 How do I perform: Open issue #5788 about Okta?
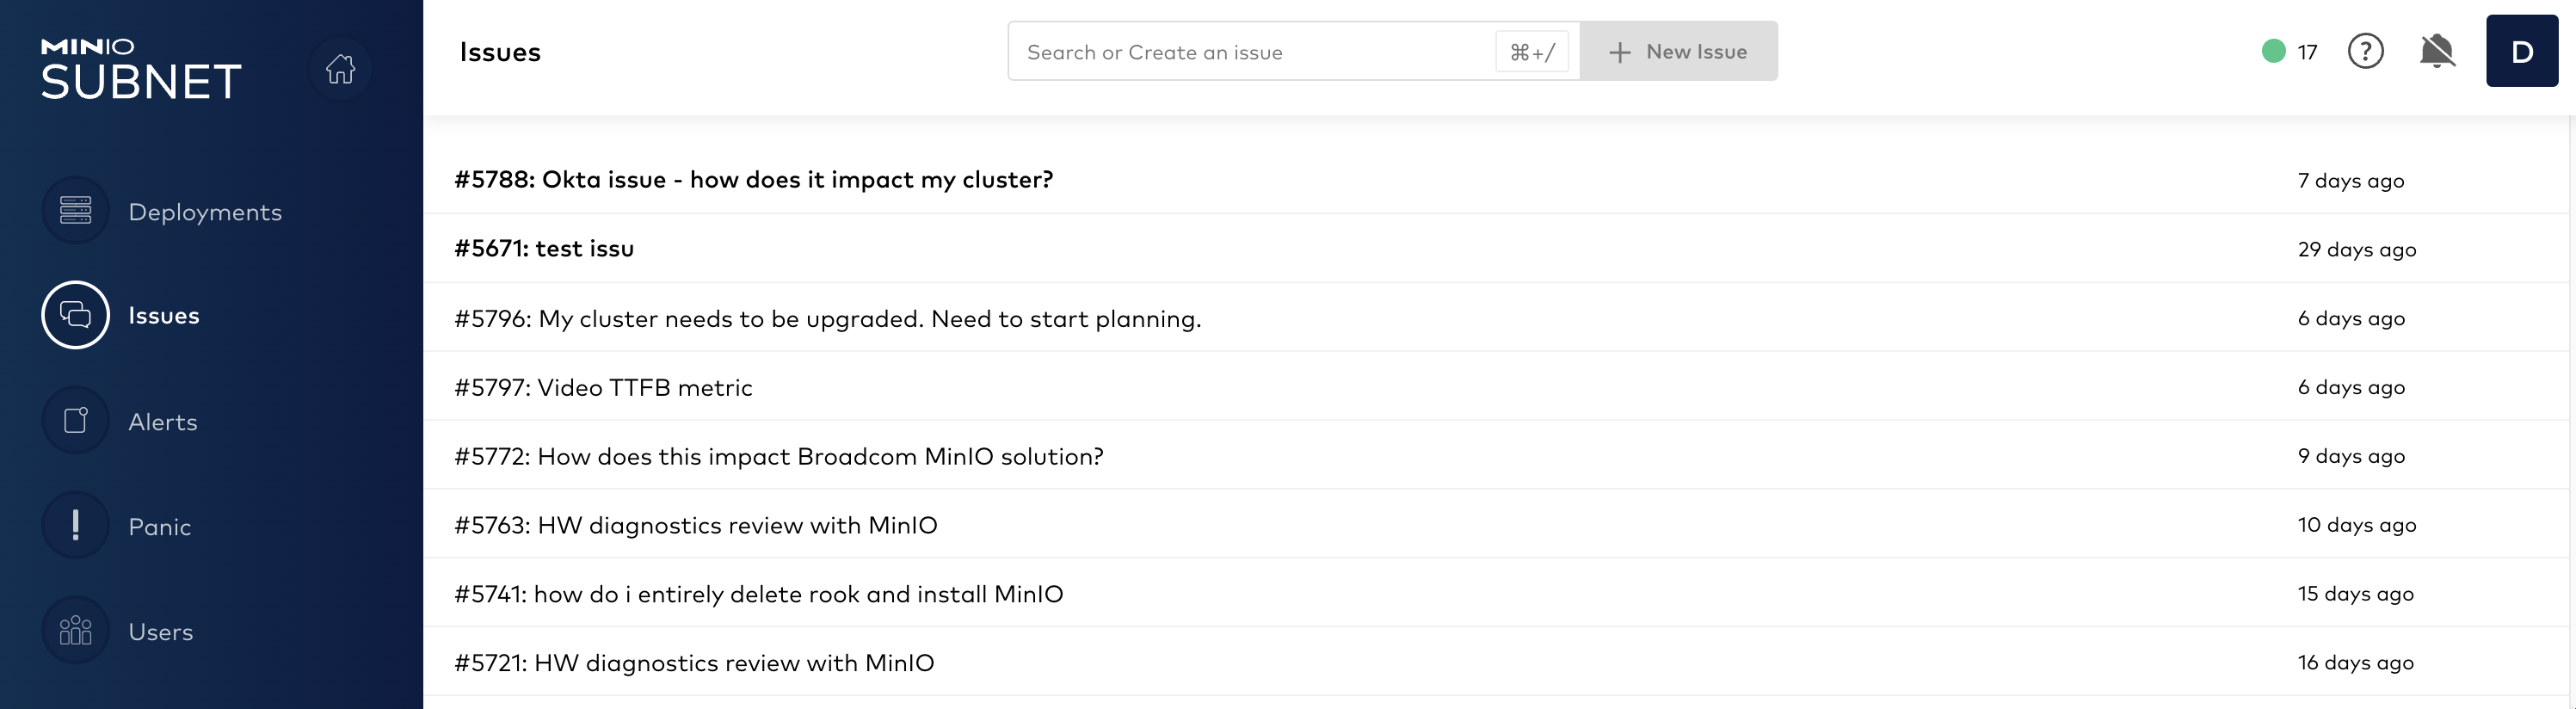point(753,180)
